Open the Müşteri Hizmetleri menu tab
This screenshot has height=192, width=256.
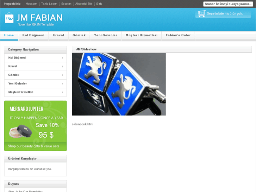point(142,35)
